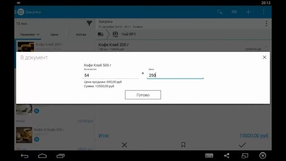The image size is (286, 161).
Task: Click 'Сумма: 13500,00 руб' text
Action: pos(99,86)
